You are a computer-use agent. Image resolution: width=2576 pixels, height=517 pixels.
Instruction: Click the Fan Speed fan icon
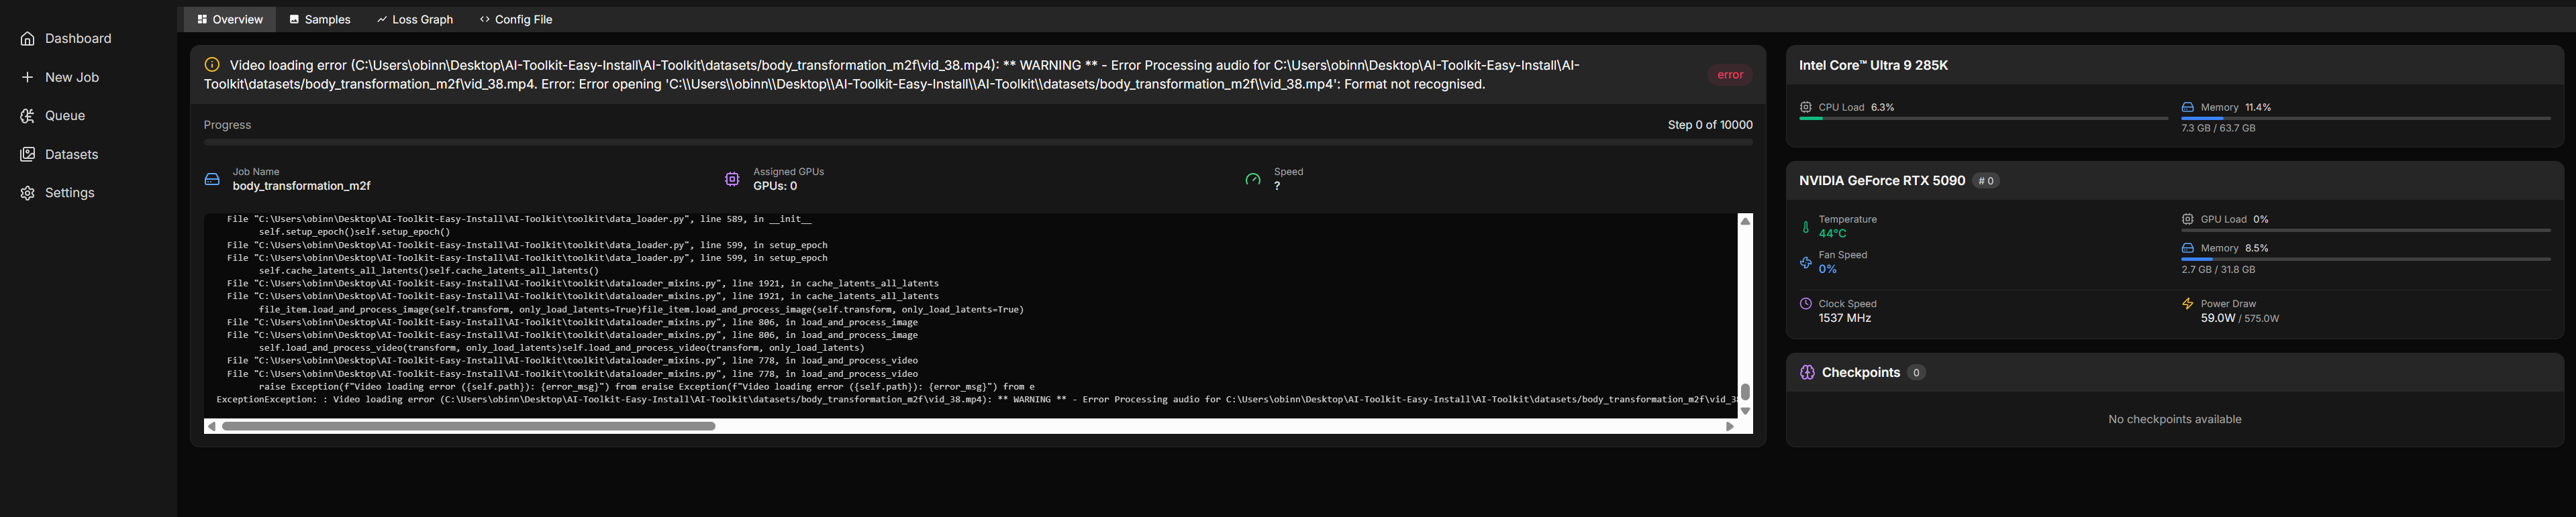click(1806, 263)
